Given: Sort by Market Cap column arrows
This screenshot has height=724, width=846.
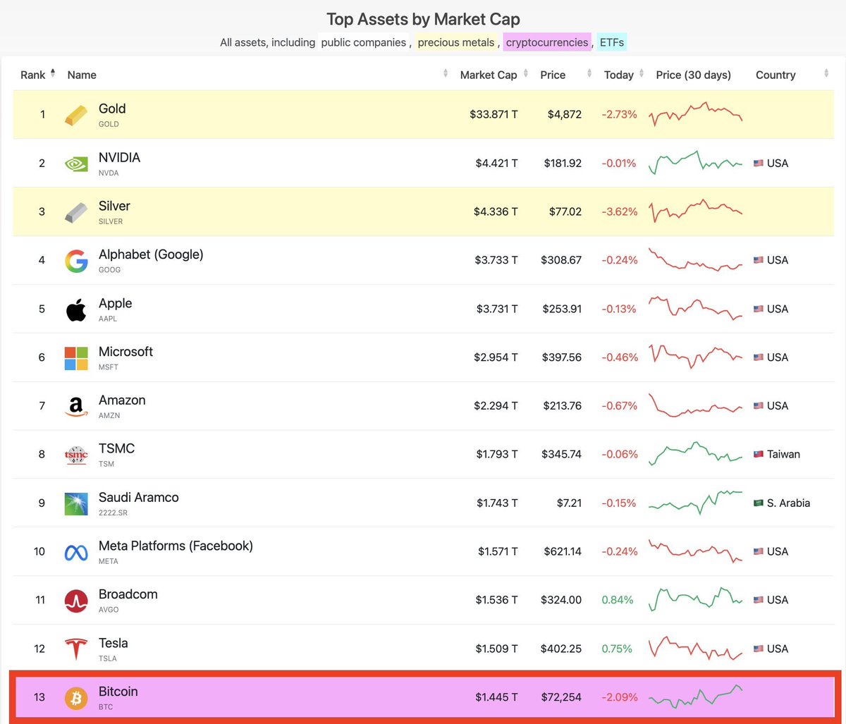Looking at the screenshot, I should tap(526, 74).
